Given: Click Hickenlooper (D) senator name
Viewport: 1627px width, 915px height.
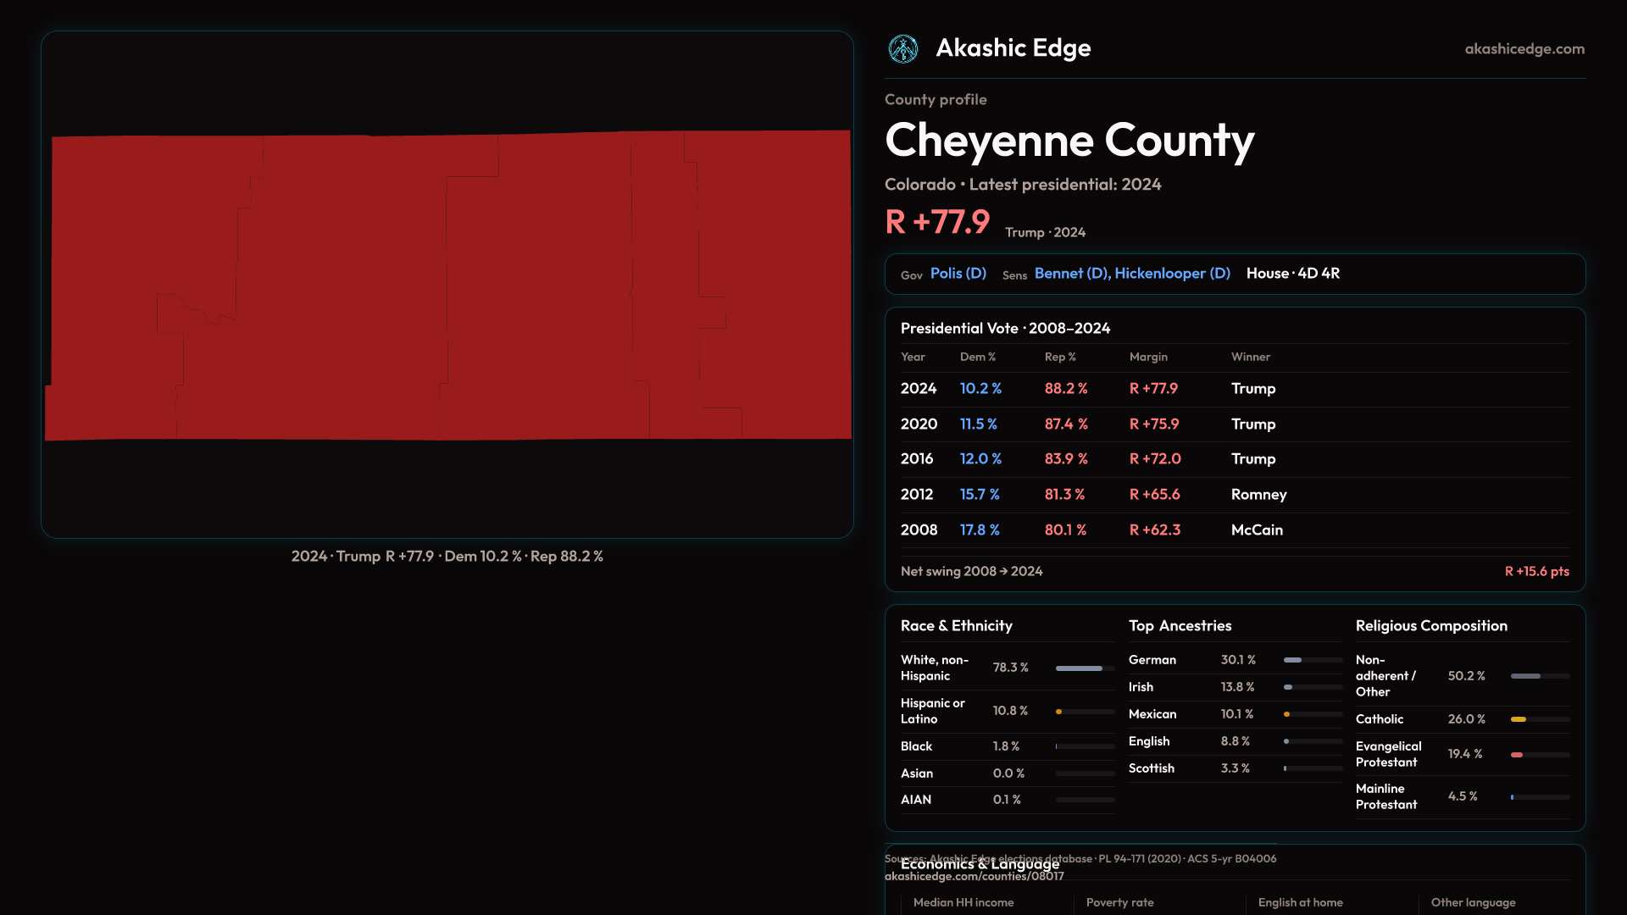Looking at the screenshot, I should tap(1172, 274).
